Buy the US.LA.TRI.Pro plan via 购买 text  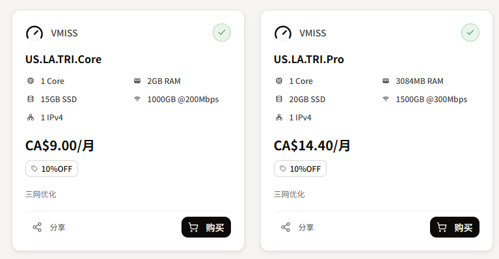point(463,228)
